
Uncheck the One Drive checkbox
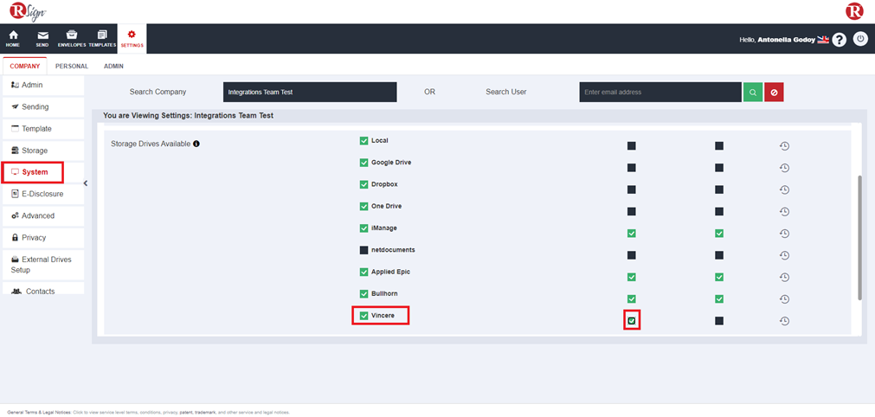(364, 206)
